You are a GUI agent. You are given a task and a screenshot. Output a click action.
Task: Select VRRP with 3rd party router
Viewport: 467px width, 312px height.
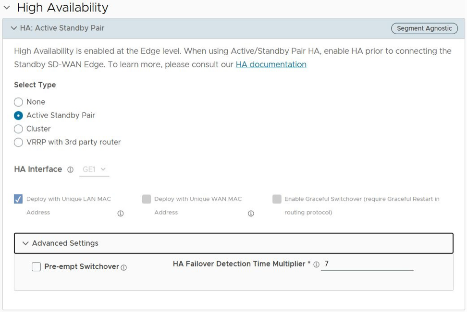[x=18, y=143]
